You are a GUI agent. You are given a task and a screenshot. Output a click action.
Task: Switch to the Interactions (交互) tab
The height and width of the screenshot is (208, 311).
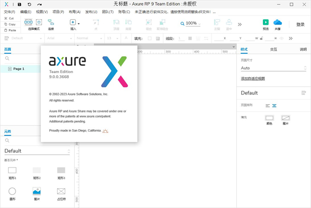(274, 49)
